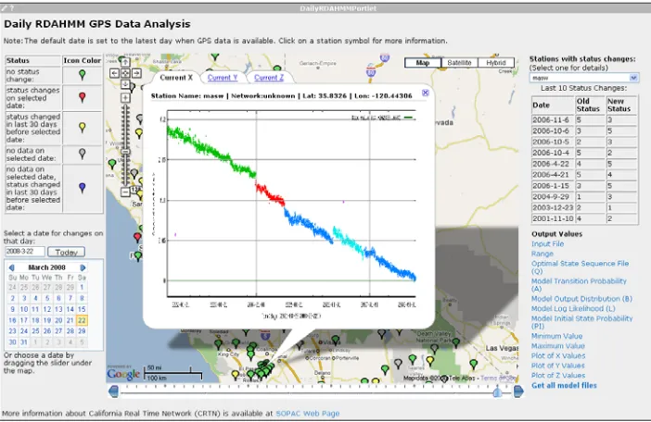
Task: Select the red station marker on map
Action: tap(137, 238)
